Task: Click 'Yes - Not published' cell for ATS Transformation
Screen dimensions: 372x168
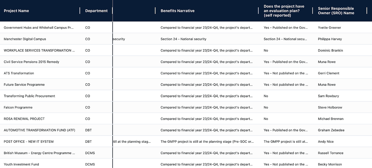Action: (286, 73)
